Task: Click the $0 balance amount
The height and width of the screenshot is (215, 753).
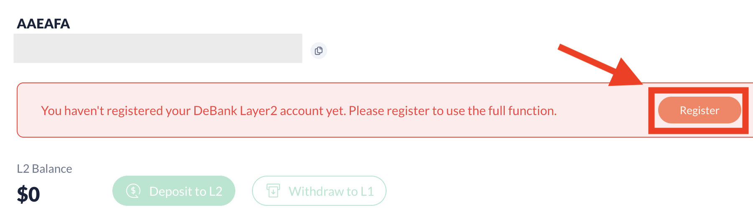Action: tap(28, 195)
